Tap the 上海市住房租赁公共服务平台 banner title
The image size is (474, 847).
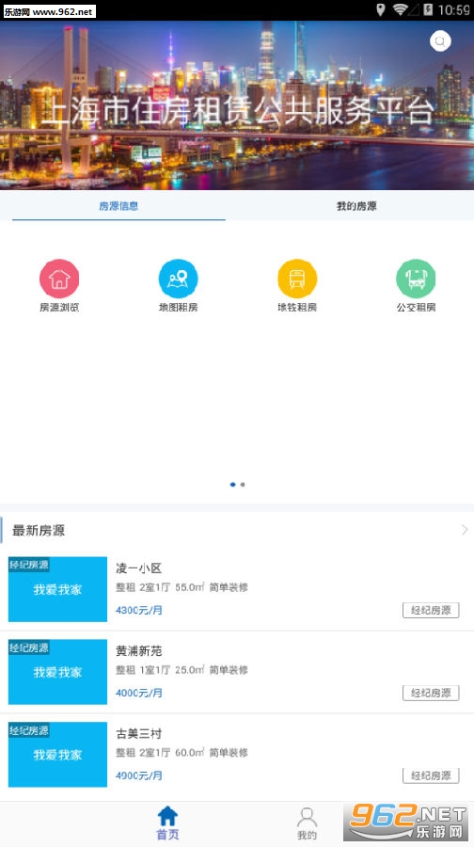coord(238,111)
